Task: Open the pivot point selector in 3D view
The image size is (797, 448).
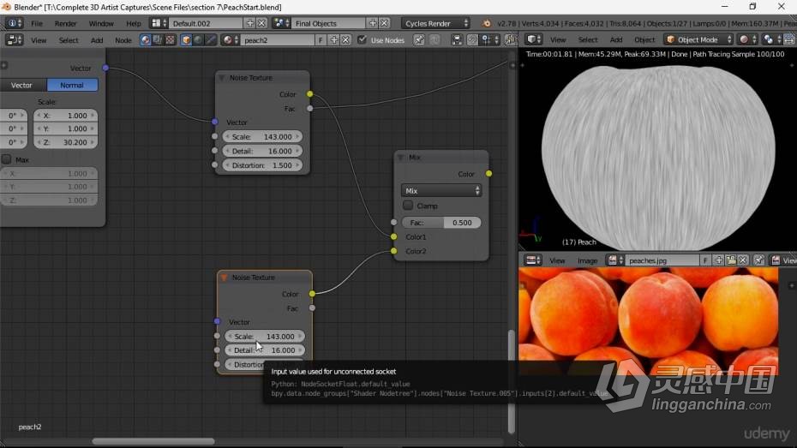Action: pos(770,39)
